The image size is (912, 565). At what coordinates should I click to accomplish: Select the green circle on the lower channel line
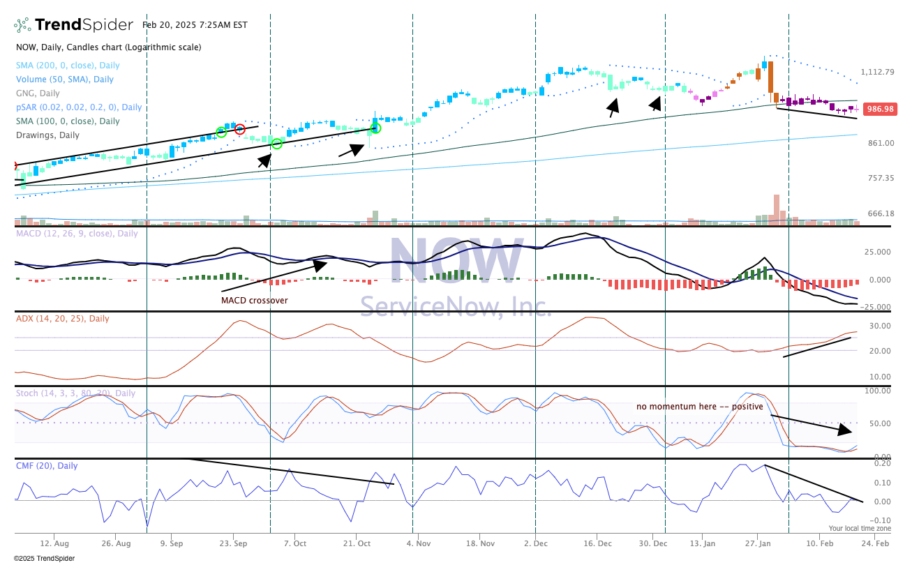[x=277, y=144]
